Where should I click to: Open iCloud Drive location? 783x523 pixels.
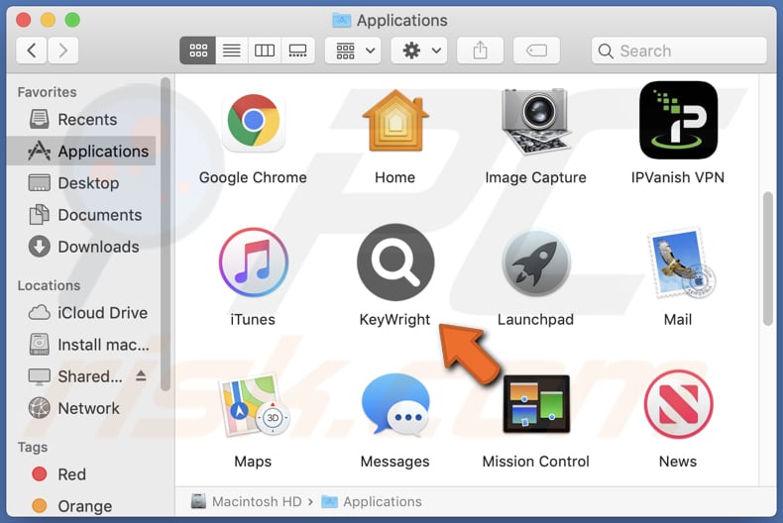click(x=82, y=313)
